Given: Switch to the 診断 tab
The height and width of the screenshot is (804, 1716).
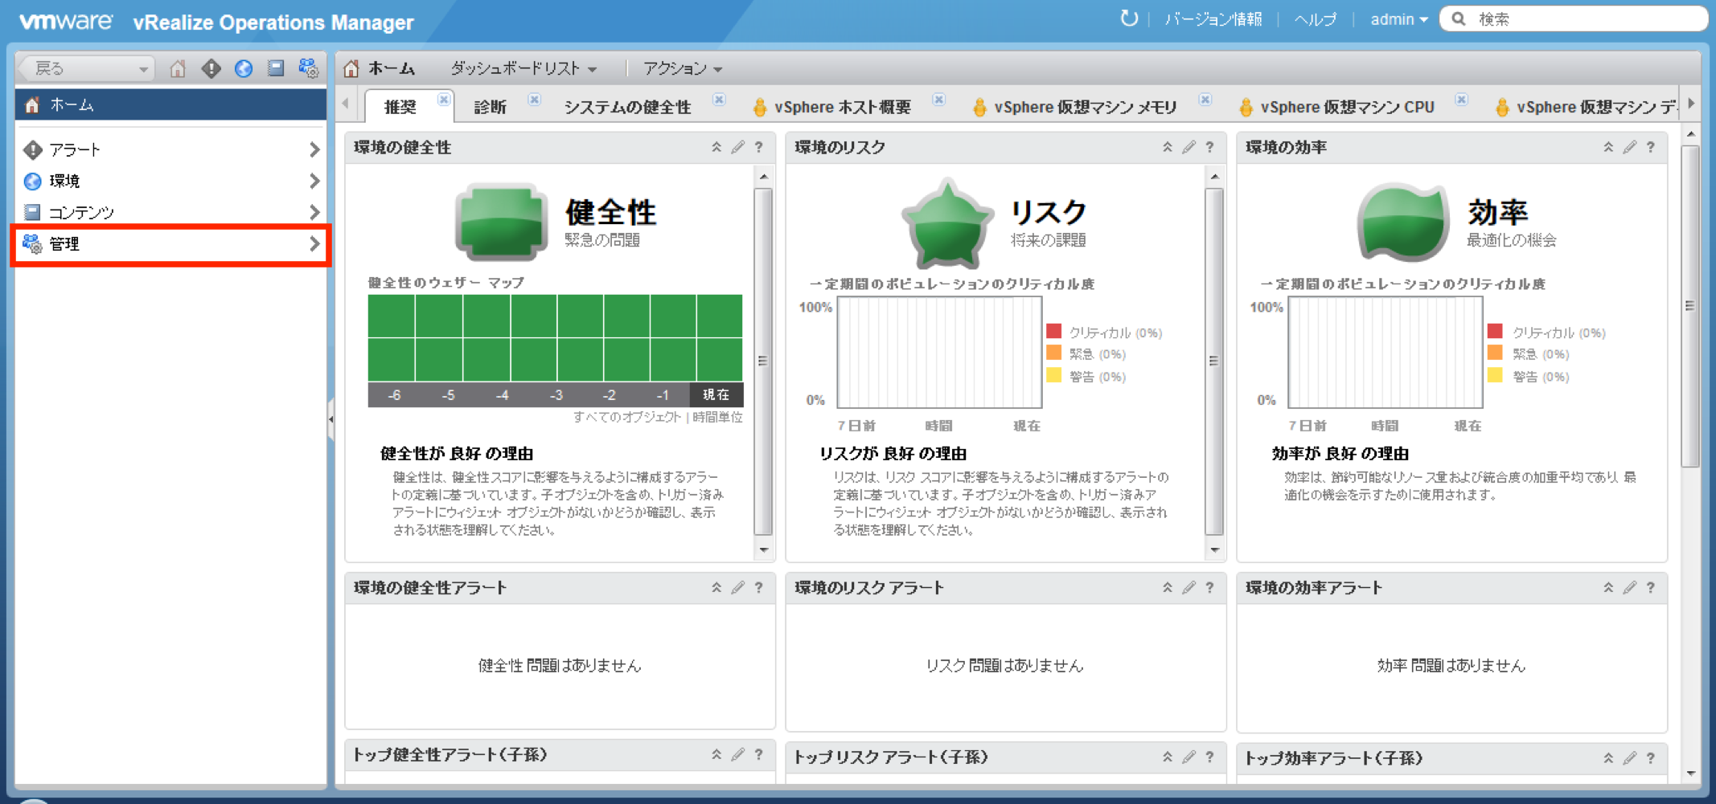Looking at the screenshot, I should click(x=489, y=106).
